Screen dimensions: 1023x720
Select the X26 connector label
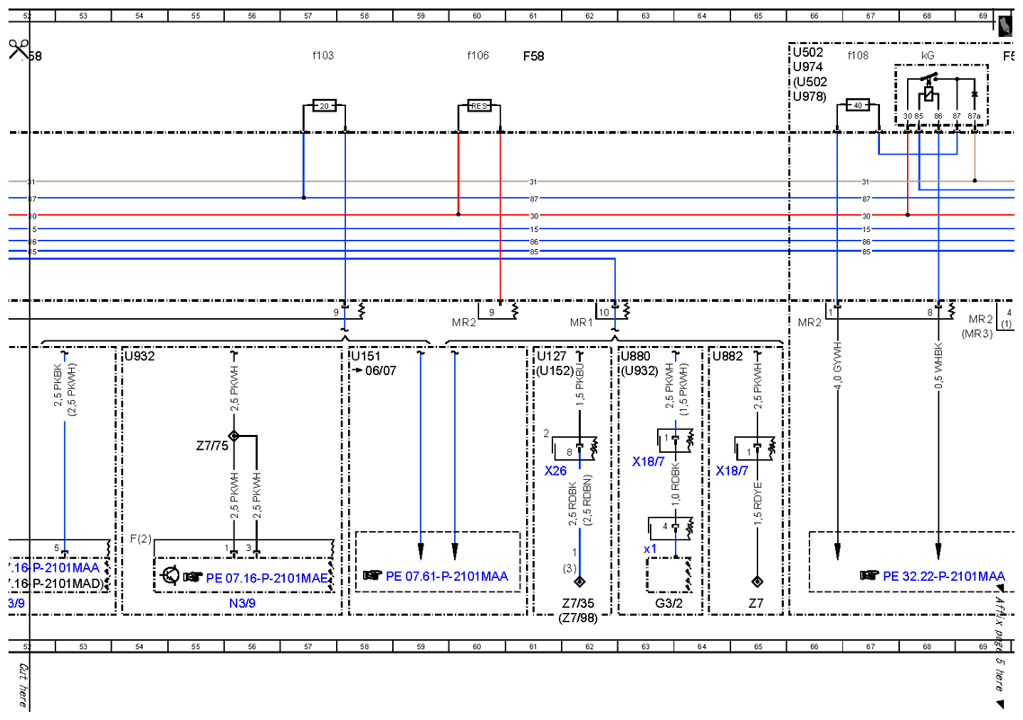556,471
